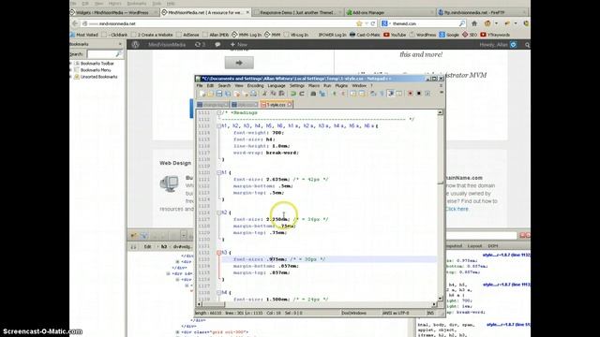Screen dimensions: 600x337
Task: Click the Firebug bug logo icon
Action: (133, 236)
